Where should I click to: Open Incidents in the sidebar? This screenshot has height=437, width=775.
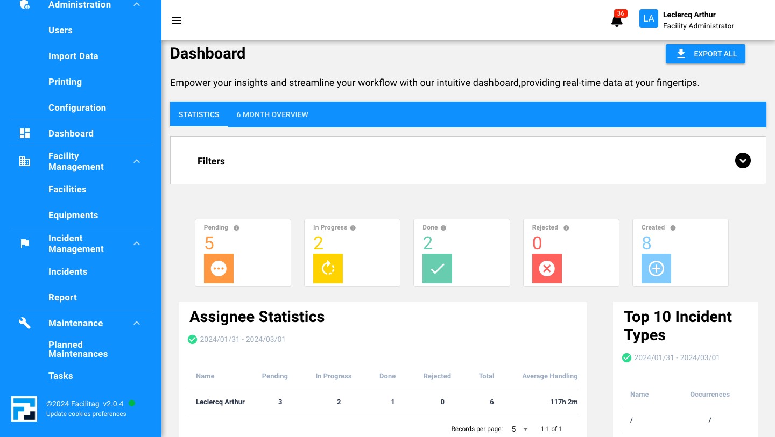point(68,271)
